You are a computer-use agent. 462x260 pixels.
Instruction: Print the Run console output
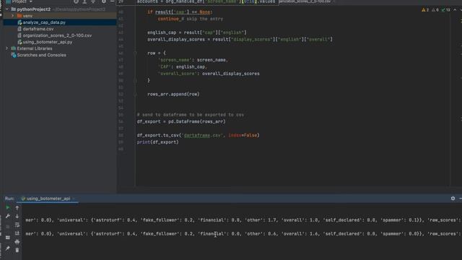coord(17,242)
